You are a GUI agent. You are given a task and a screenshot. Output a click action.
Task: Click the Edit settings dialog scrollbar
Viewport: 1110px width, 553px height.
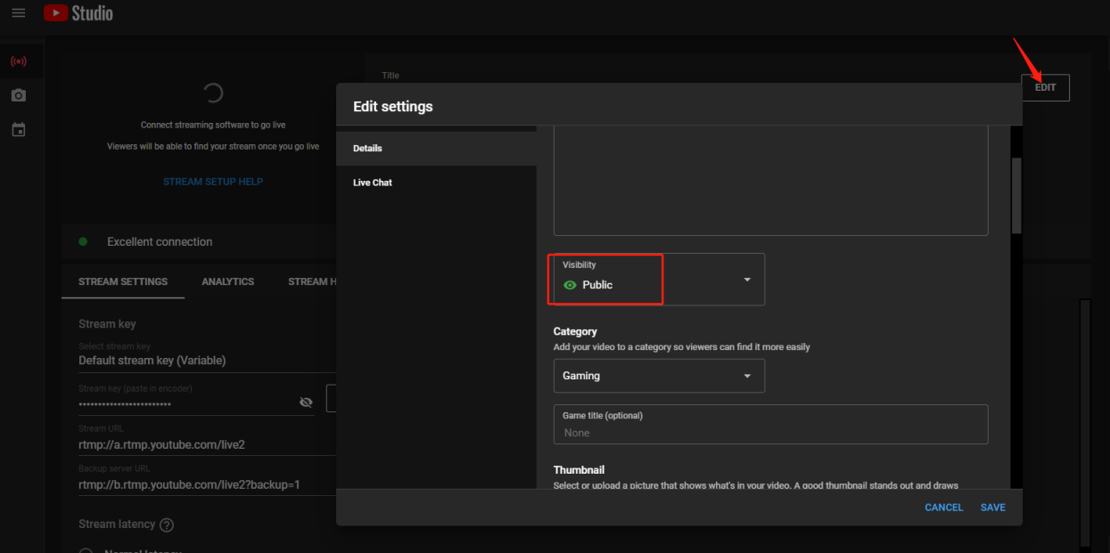coord(1015,196)
